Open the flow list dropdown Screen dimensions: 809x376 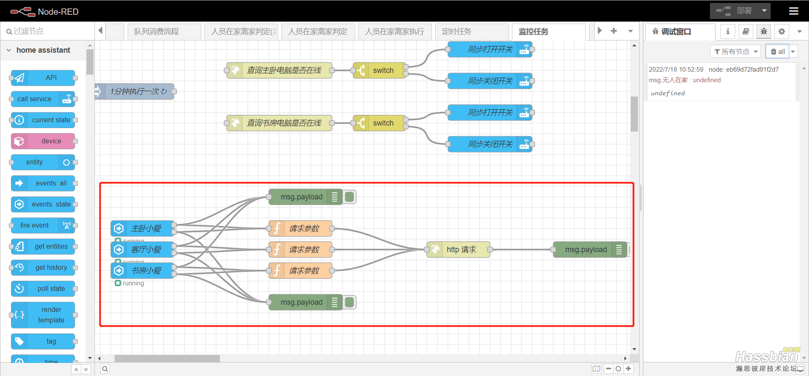click(x=631, y=31)
